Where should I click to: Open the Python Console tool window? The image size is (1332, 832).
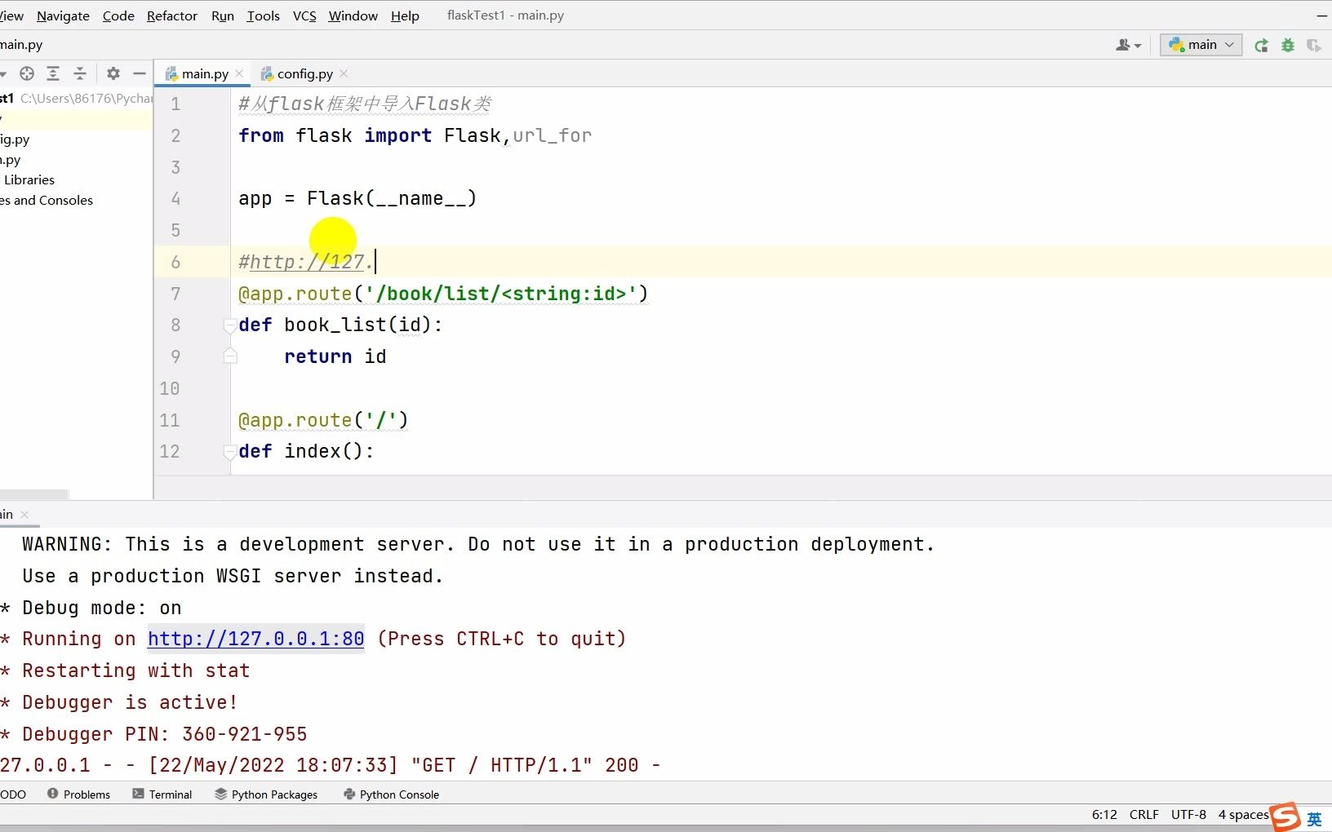391,794
